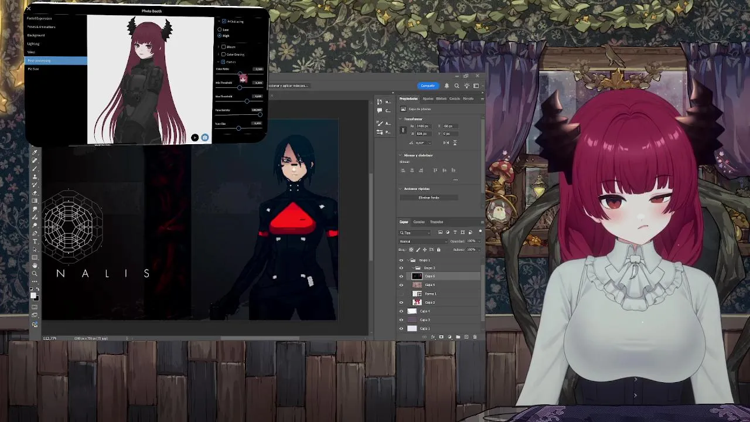The image size is (750, 422).
Task: Open Facial Expression in Photo Booth
Action: point(39,18)
